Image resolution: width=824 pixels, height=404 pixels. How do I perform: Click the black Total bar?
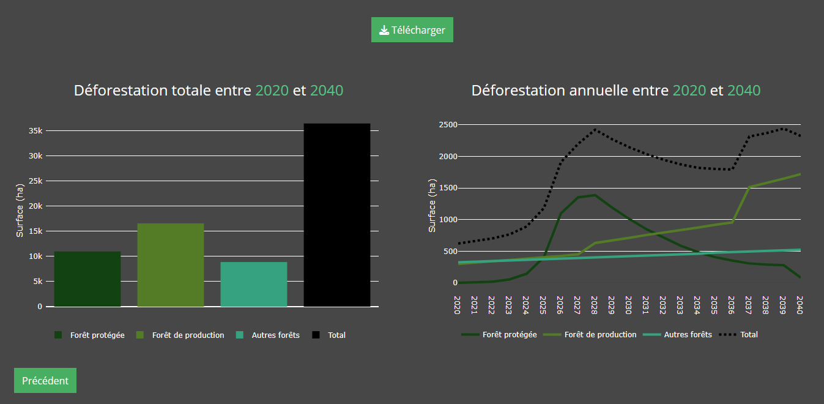pyautogui.click(x=337, y=215)
